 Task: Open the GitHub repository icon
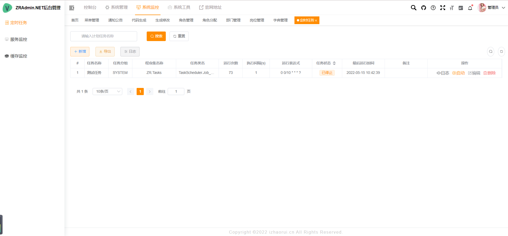(423, 8)
